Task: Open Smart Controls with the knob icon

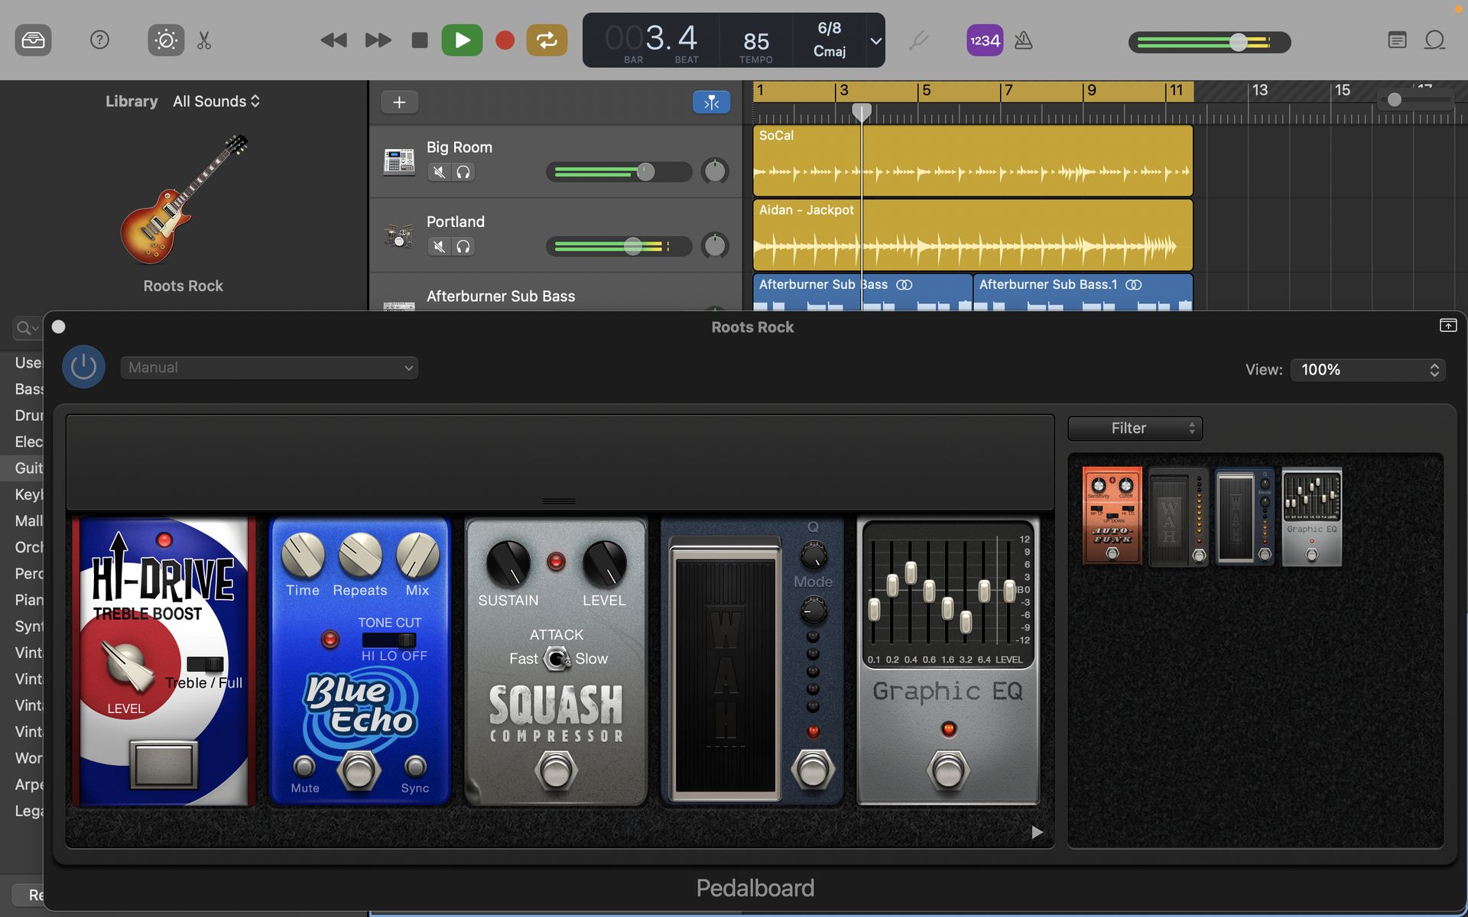Action: click(x=165, y=40)
